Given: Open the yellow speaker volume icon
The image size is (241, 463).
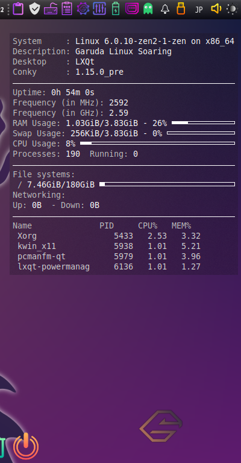Looking at the screenshot, I should click(x=216, y=9).
